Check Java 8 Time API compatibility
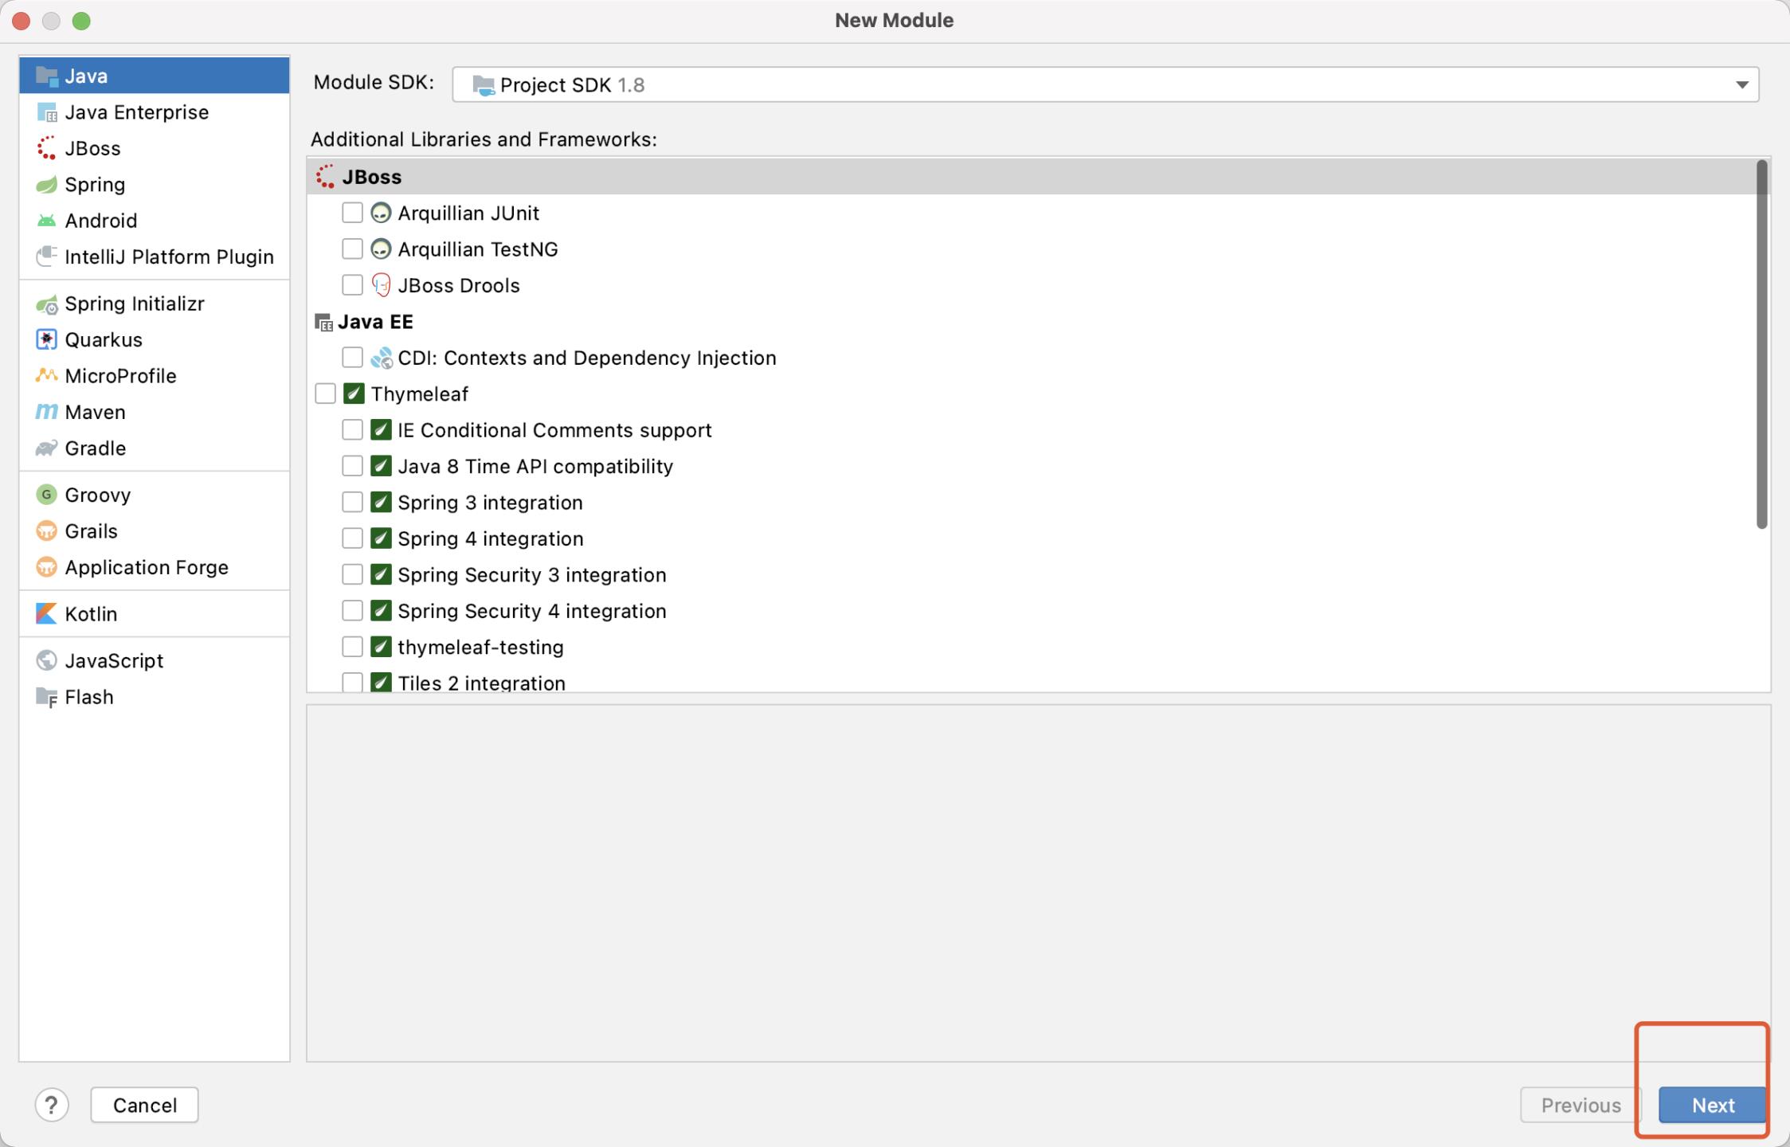Image resolution: width=1790 pixels, height=1147 pixels. tap(352, 466)
